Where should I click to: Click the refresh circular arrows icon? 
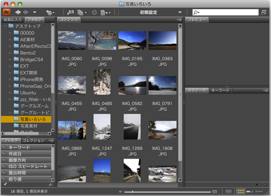coord(94,12)
